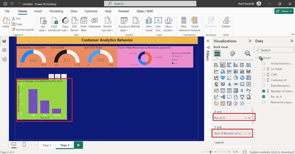Click the Publish button

coord(226,23)
